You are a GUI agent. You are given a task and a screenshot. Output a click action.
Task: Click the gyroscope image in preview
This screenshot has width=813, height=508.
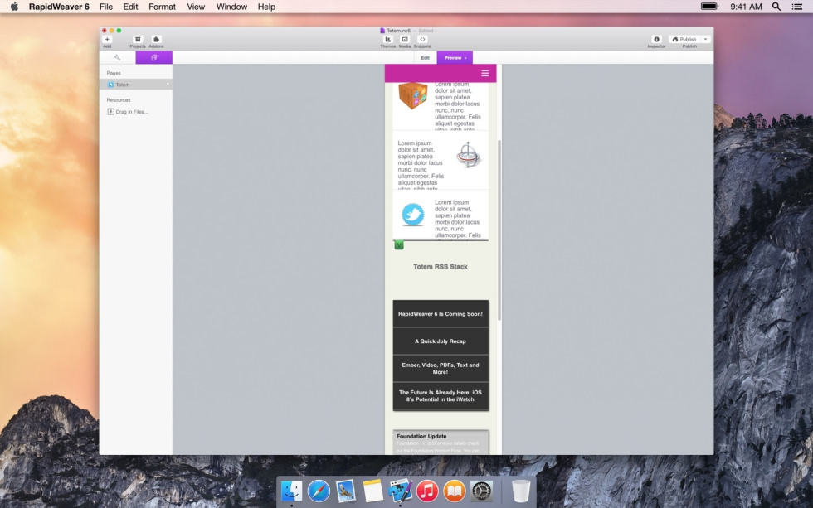click(x=468, y=155)
